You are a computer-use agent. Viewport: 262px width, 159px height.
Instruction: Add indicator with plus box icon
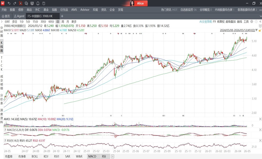pos(113,156)
